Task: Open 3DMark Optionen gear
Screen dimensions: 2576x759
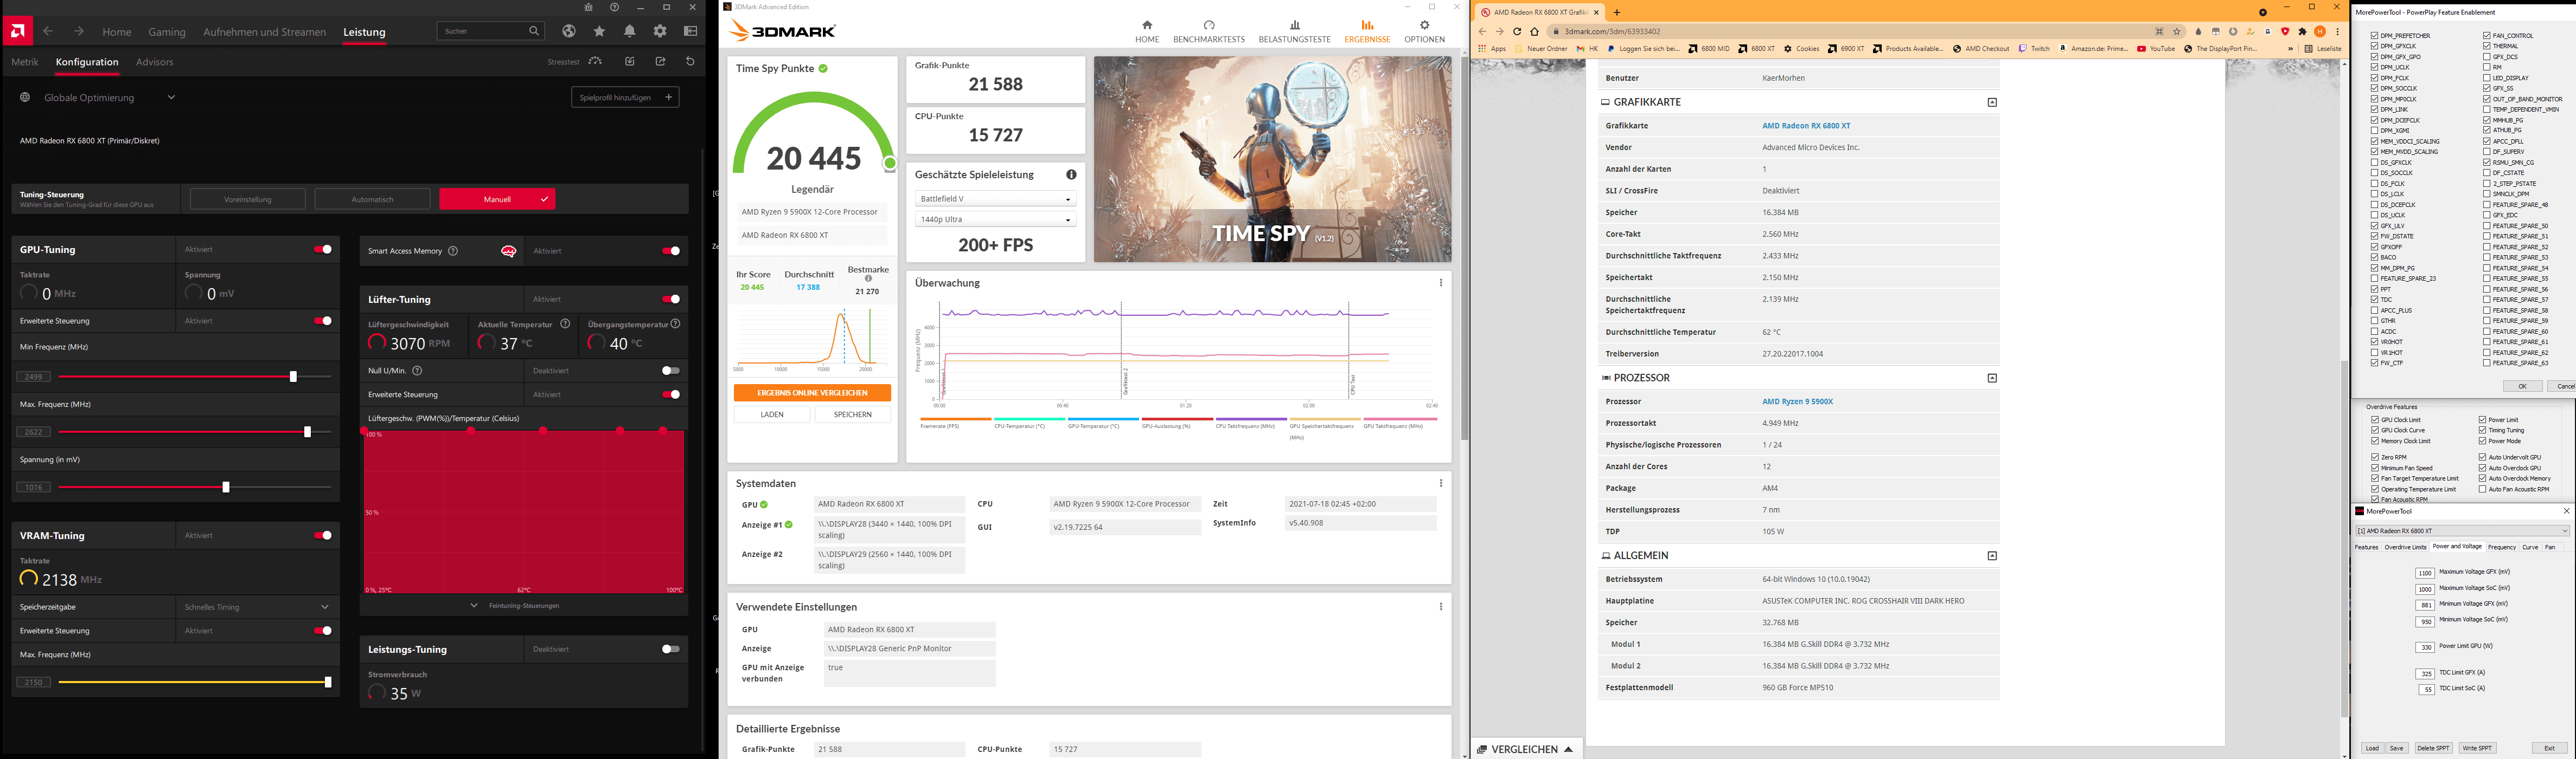Action: 1424,25
